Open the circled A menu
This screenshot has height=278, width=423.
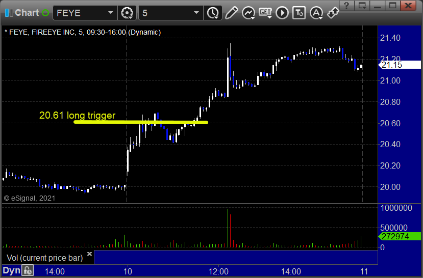[x=316, y=13]
